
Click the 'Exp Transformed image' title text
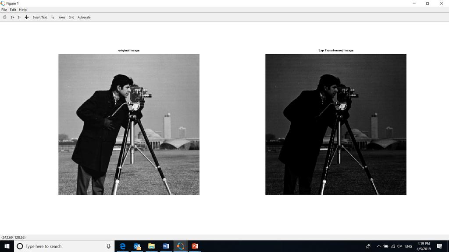(336, 50)
